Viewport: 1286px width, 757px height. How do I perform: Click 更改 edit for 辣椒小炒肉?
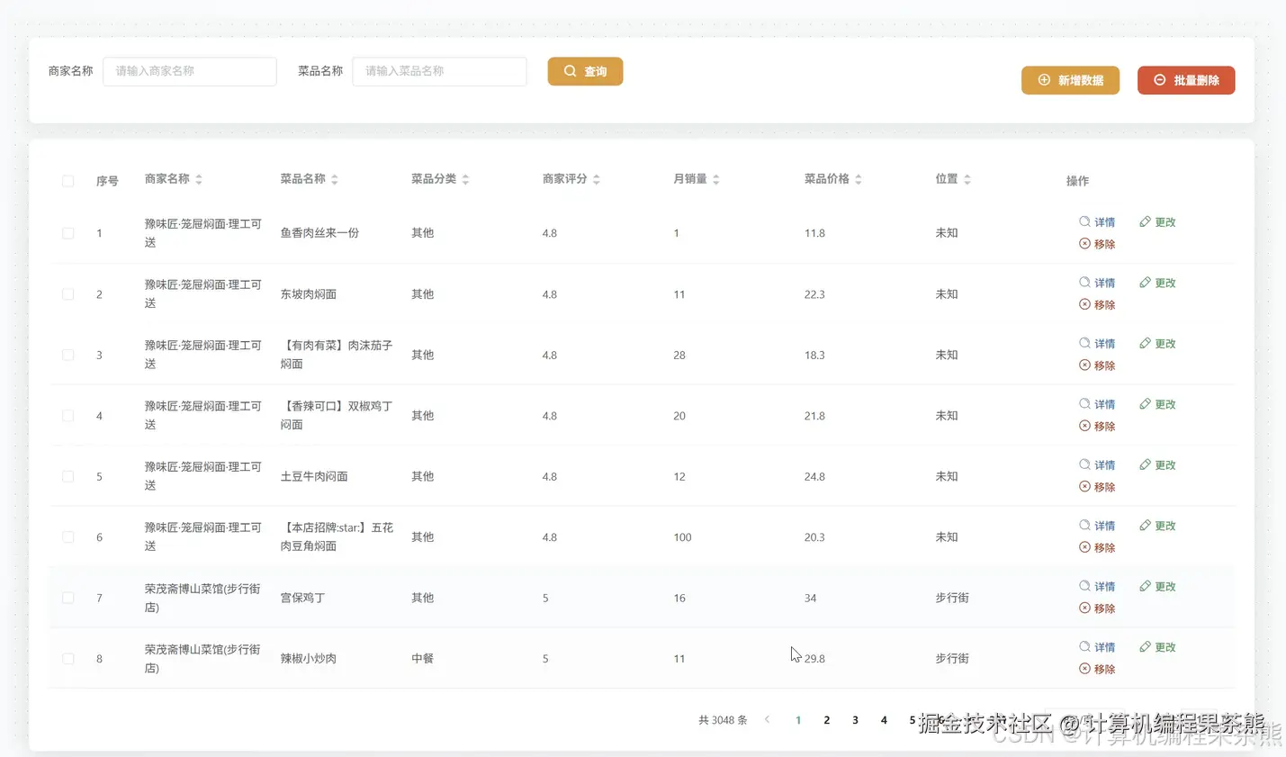point(1157,647)
